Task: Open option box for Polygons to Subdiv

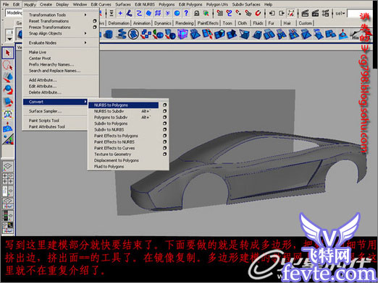Action: tap(164, 117)
